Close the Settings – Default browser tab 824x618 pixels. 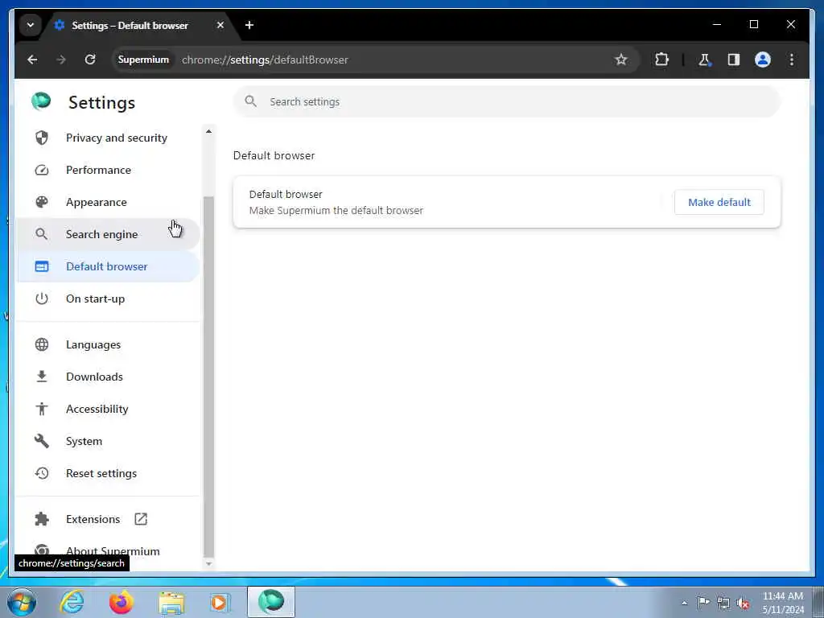click(x=220, y=25)
